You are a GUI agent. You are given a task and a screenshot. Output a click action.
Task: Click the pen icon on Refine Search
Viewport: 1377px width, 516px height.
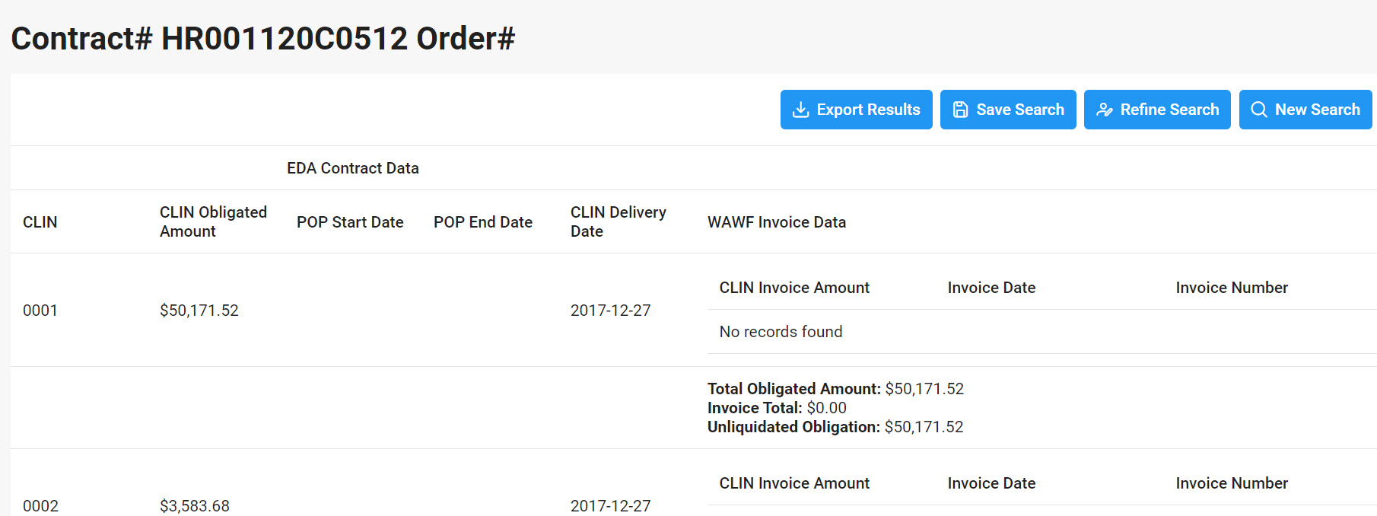click(1104, 110)
